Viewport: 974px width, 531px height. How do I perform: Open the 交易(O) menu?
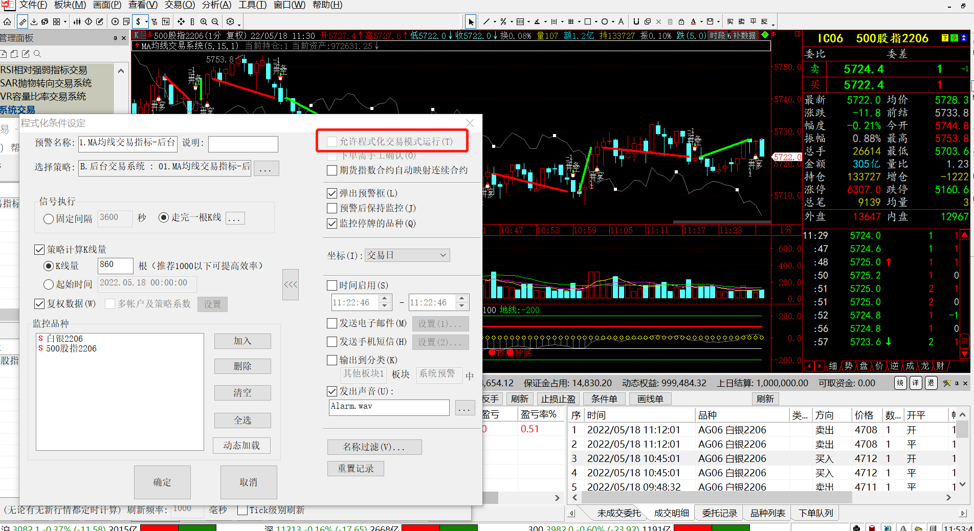180,5
